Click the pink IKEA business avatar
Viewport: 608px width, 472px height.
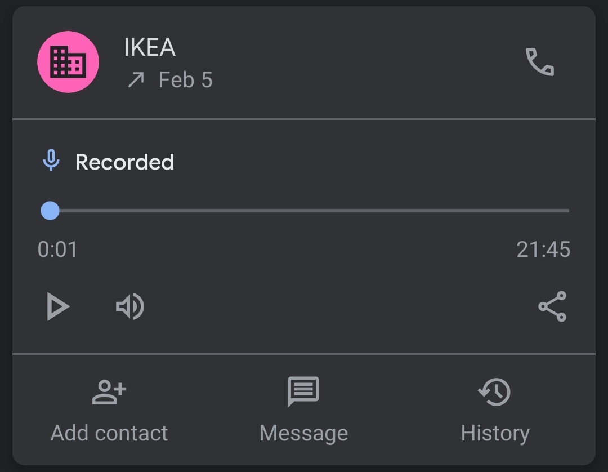tap(68, 62)
